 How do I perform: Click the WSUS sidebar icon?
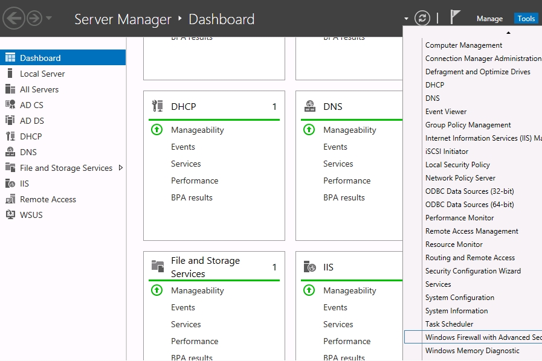10,215
